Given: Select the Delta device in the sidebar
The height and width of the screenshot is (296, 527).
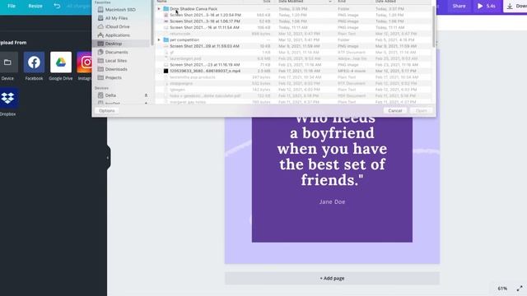Looking at the screenshot, I should click(110, 95).
